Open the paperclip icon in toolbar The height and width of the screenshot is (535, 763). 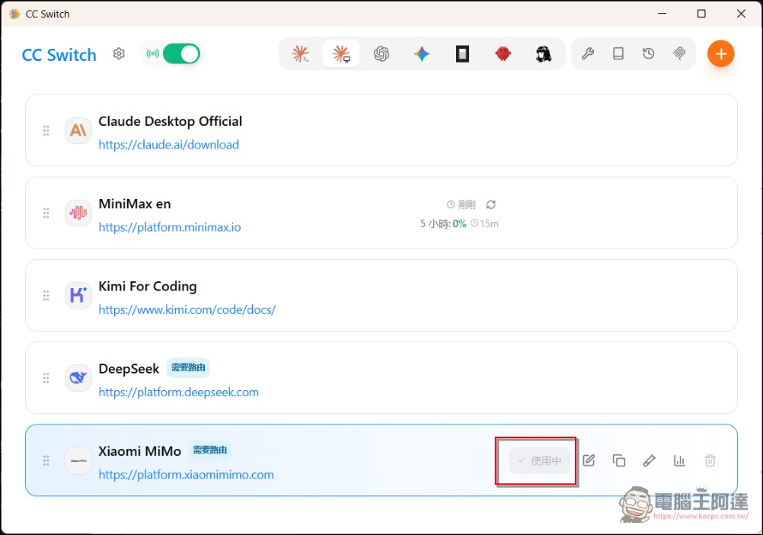click(678, 53)
